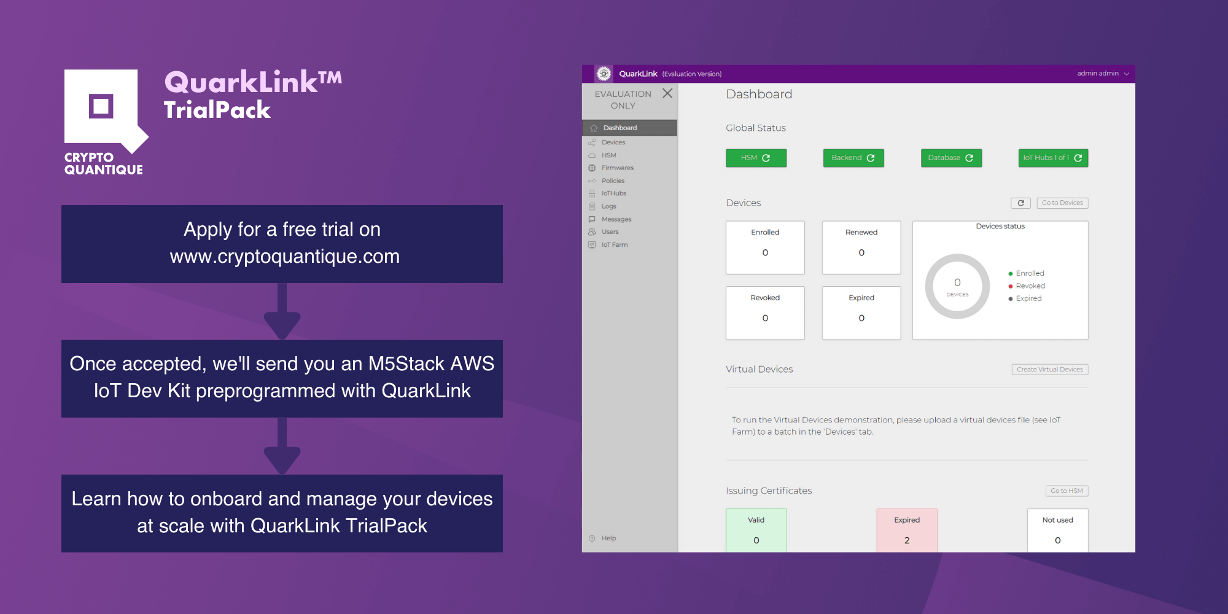1228x614 pixels.
Task: Click the QuarkLink (Evaluation Version) title text
Action: tap(670, 74)
